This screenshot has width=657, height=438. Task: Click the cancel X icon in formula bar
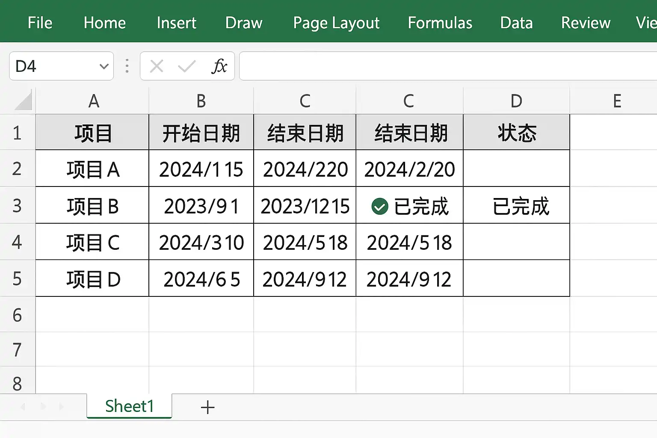point(157,66)
